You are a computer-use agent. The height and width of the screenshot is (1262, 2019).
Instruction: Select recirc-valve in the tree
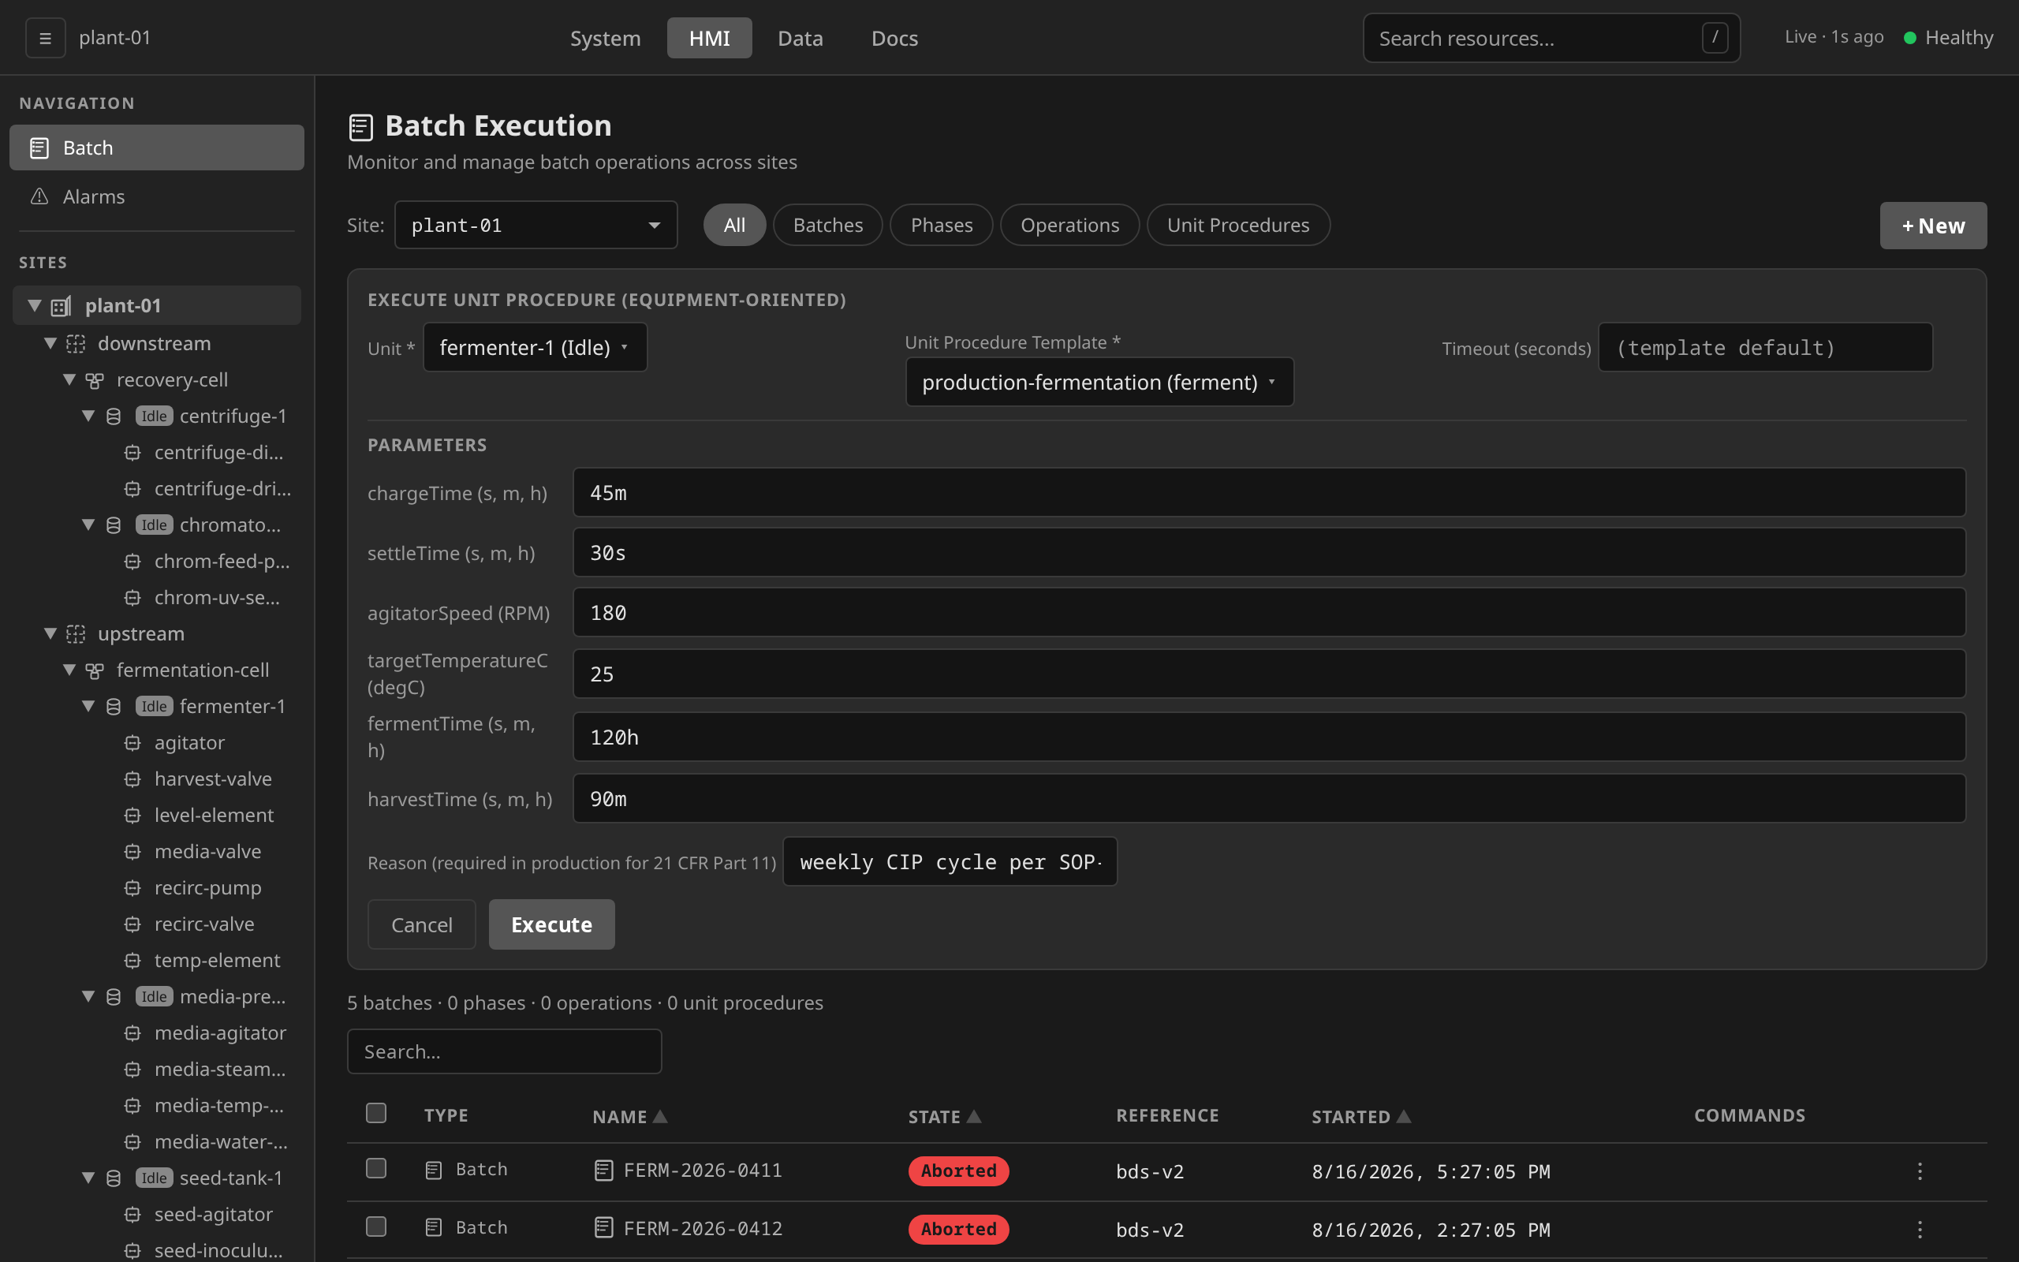click(x=204, y=924)
